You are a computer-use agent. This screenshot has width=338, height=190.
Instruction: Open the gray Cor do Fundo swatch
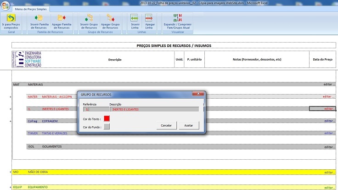[x=107, y=127]
